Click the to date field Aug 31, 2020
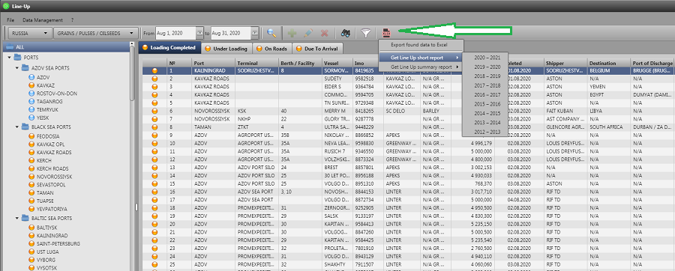 click(x=230, y=33)
